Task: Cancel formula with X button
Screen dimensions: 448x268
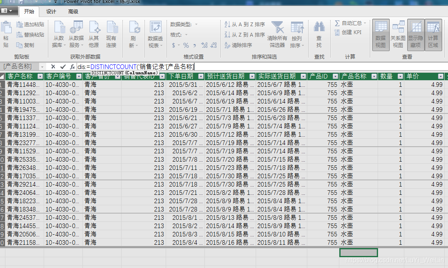Action: click(x=53, y=67)
